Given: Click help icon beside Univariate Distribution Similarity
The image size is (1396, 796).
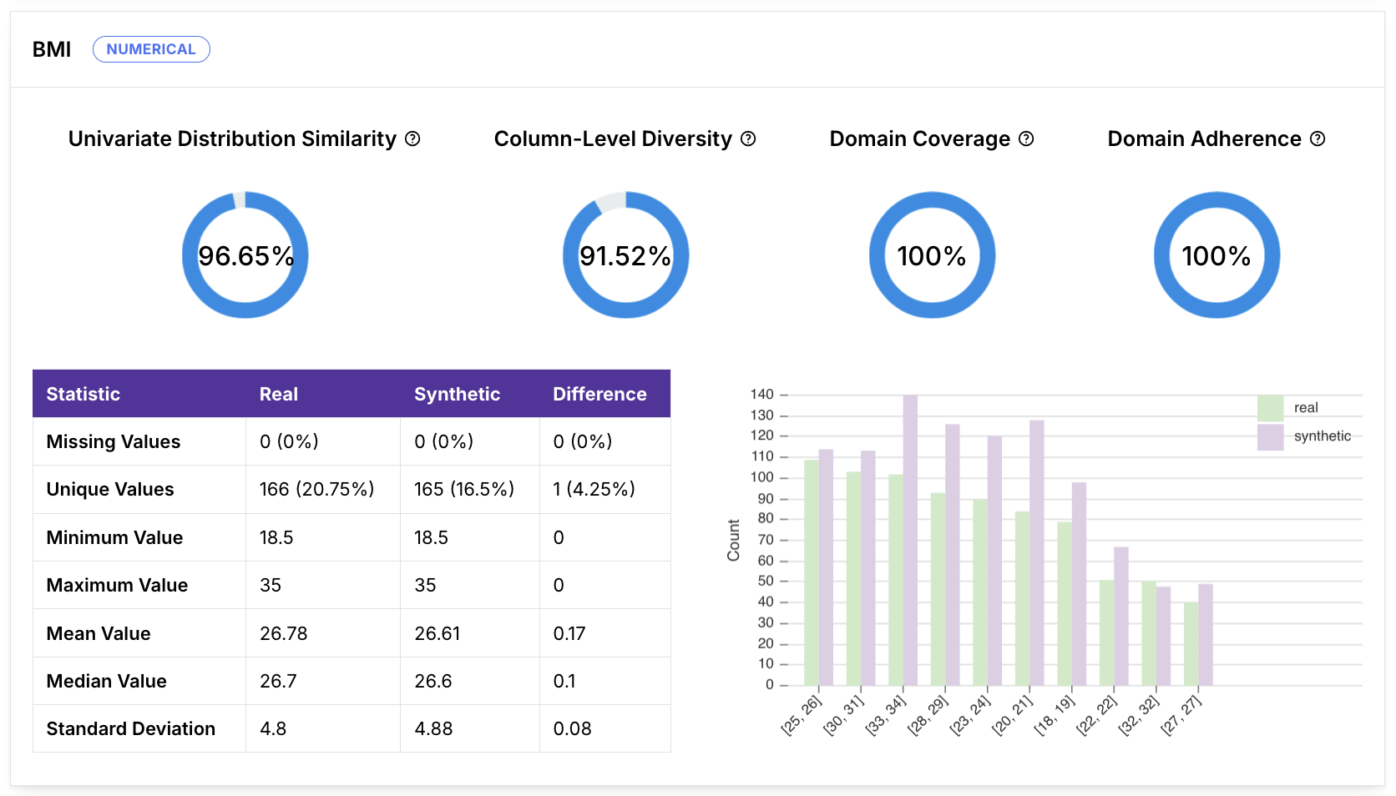Looking at the screenshot, I should click(x=412, y=139).
